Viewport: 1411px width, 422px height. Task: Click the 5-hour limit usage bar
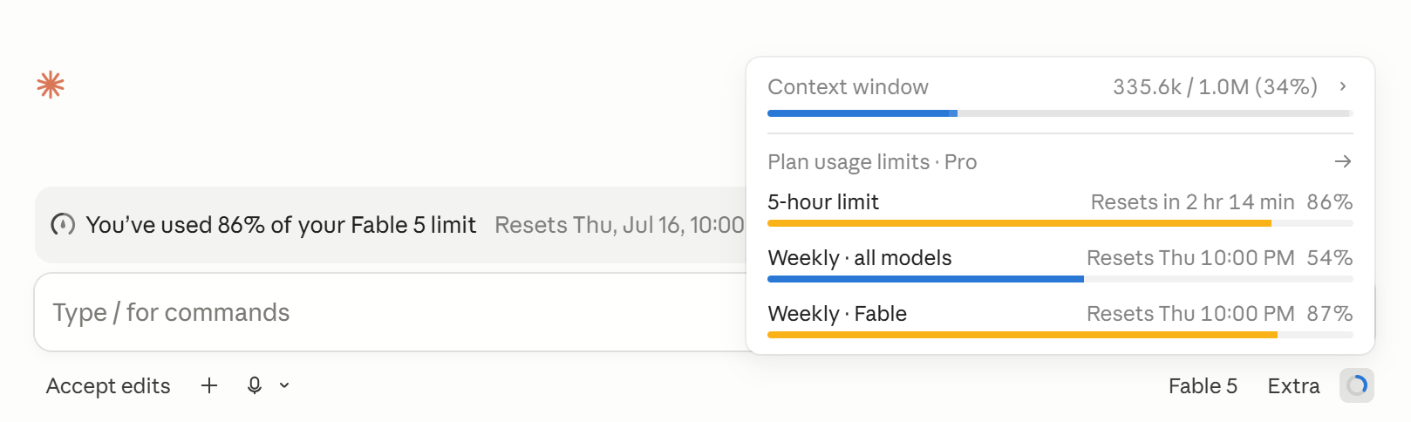[1060, 223]
